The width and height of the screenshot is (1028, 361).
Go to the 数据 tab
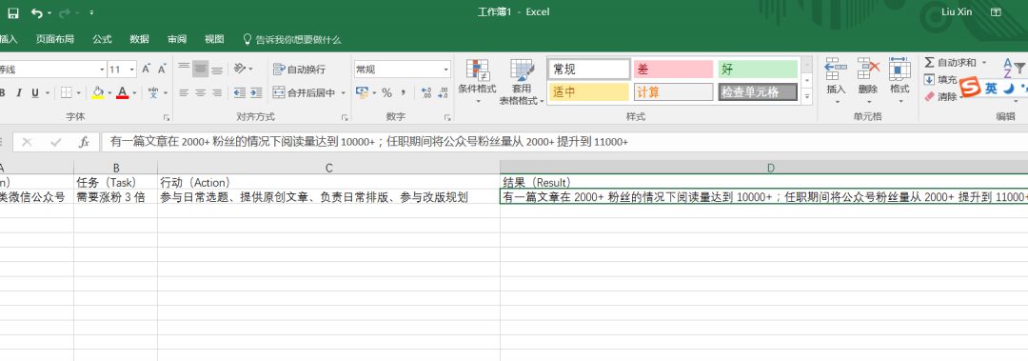point(140,39)
